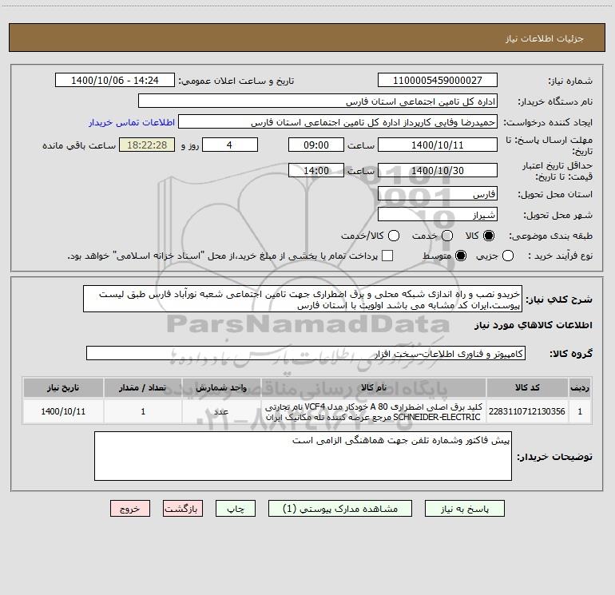Select the کالا/خدمت radio button
The height and width of the screenshot is (595, 615).
click(394, 236)
